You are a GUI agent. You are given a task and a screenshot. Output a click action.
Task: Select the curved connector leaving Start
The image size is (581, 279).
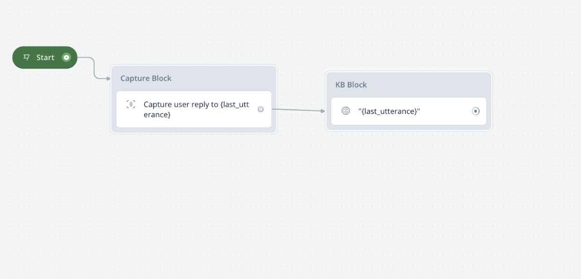coord(94,67)
